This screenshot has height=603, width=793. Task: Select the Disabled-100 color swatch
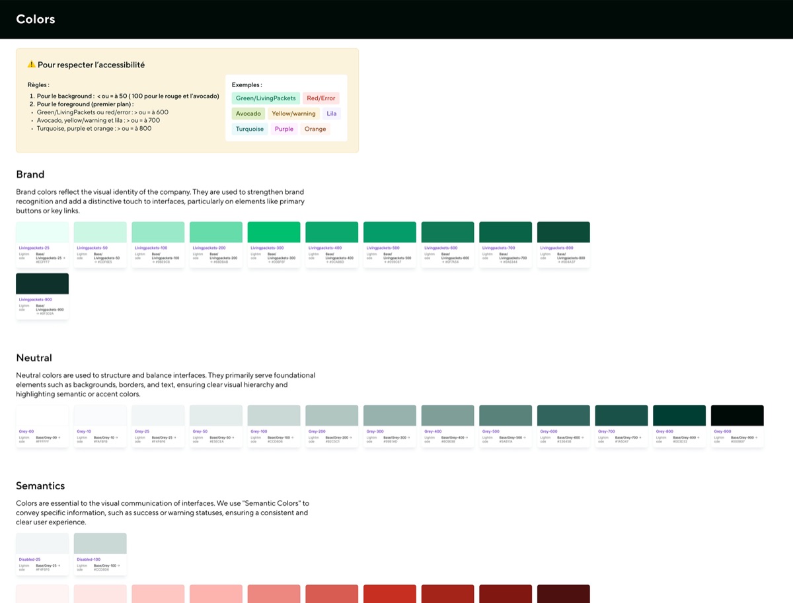click(x=100, y=544)
